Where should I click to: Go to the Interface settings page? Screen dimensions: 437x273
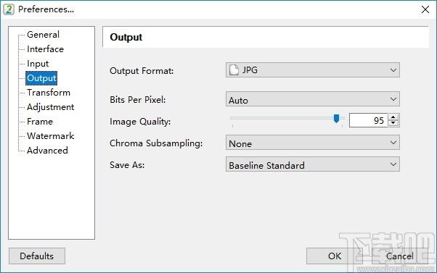point(45,49)
